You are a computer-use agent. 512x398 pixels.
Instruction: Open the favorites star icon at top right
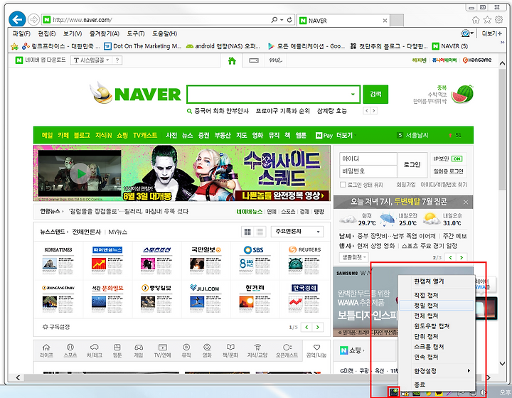click(487, 20)
